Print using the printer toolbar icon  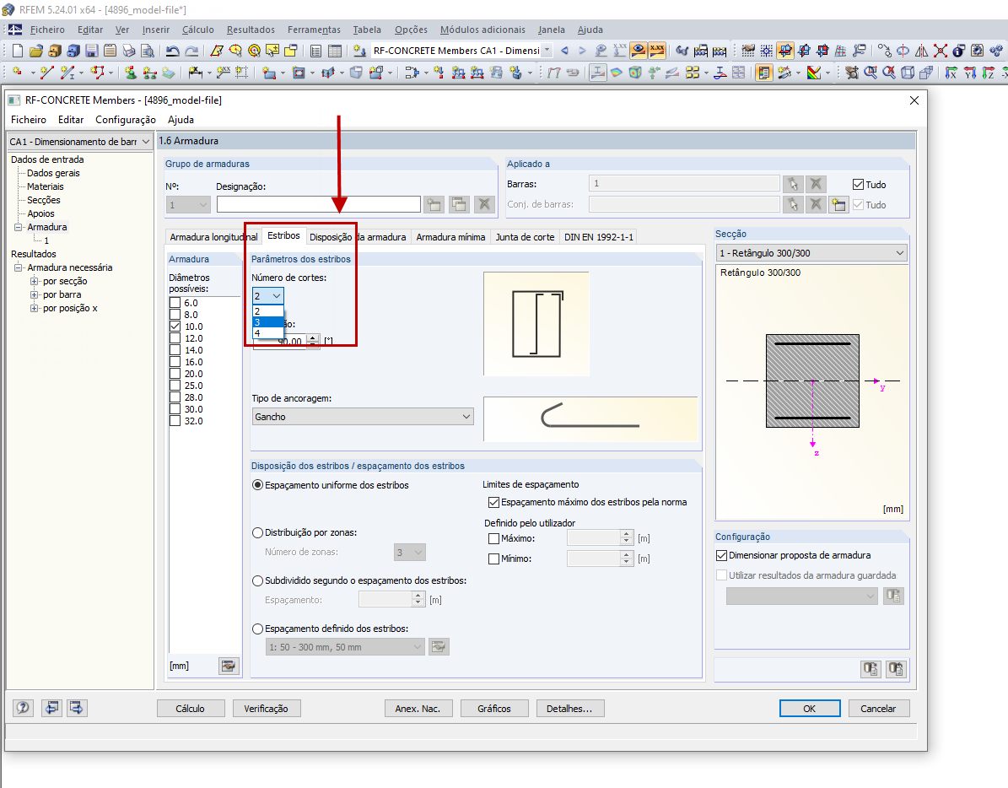129,50
